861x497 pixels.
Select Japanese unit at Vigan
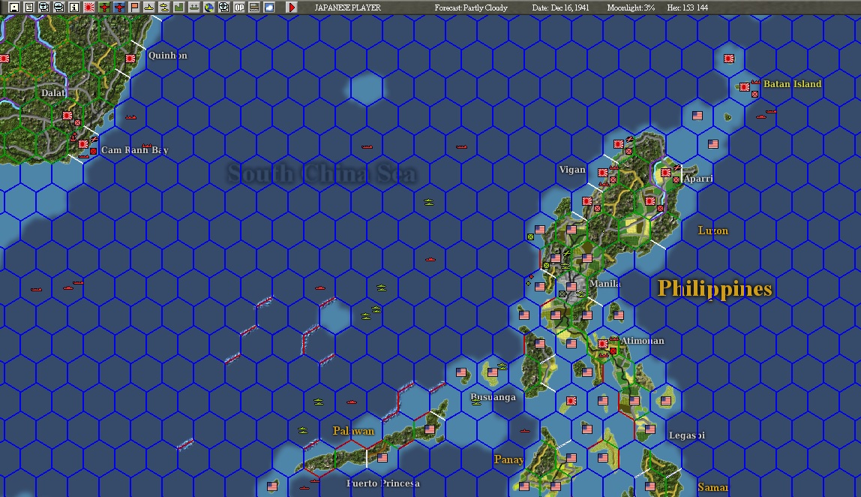point(602,173)
